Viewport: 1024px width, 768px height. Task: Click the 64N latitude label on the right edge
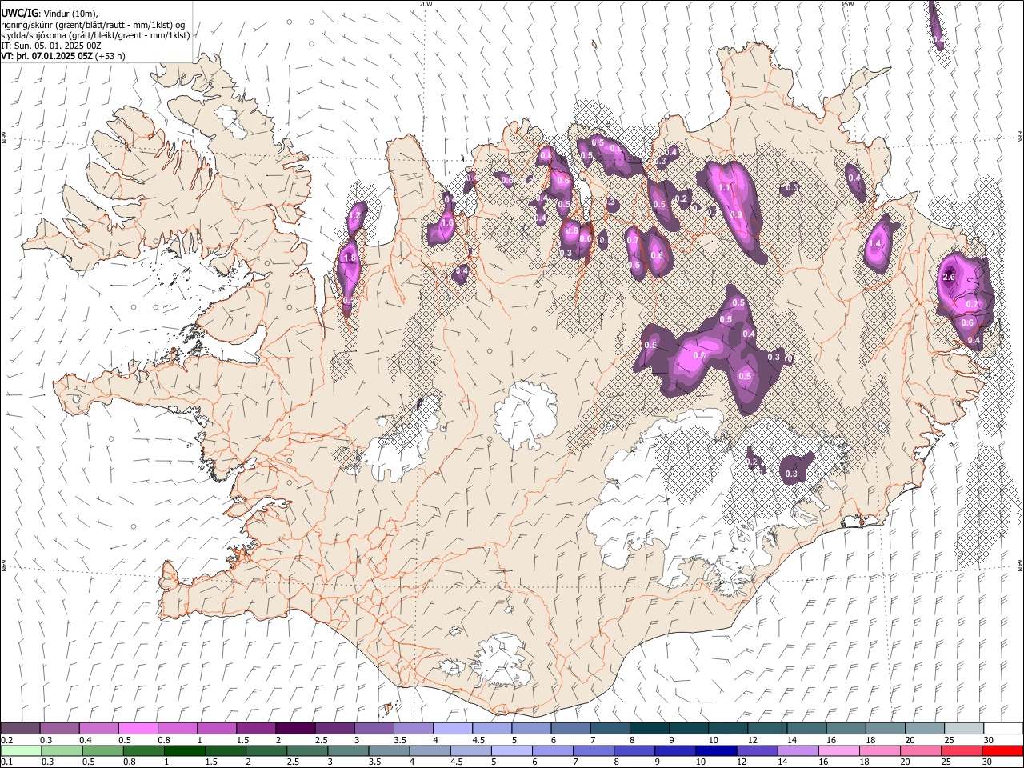pos(1020,566)
